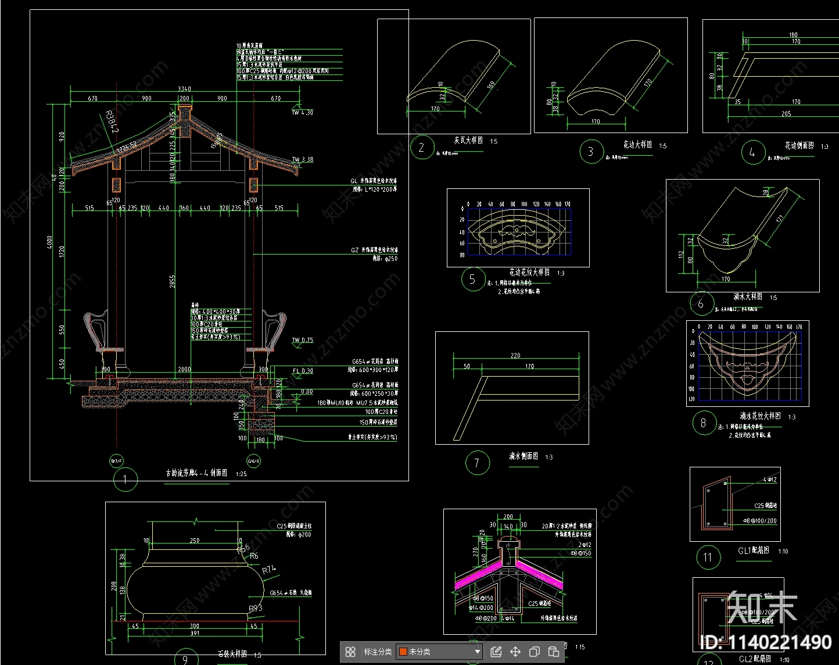Activate the move four-arrow tool icon
839x665 pixels.
515,652
